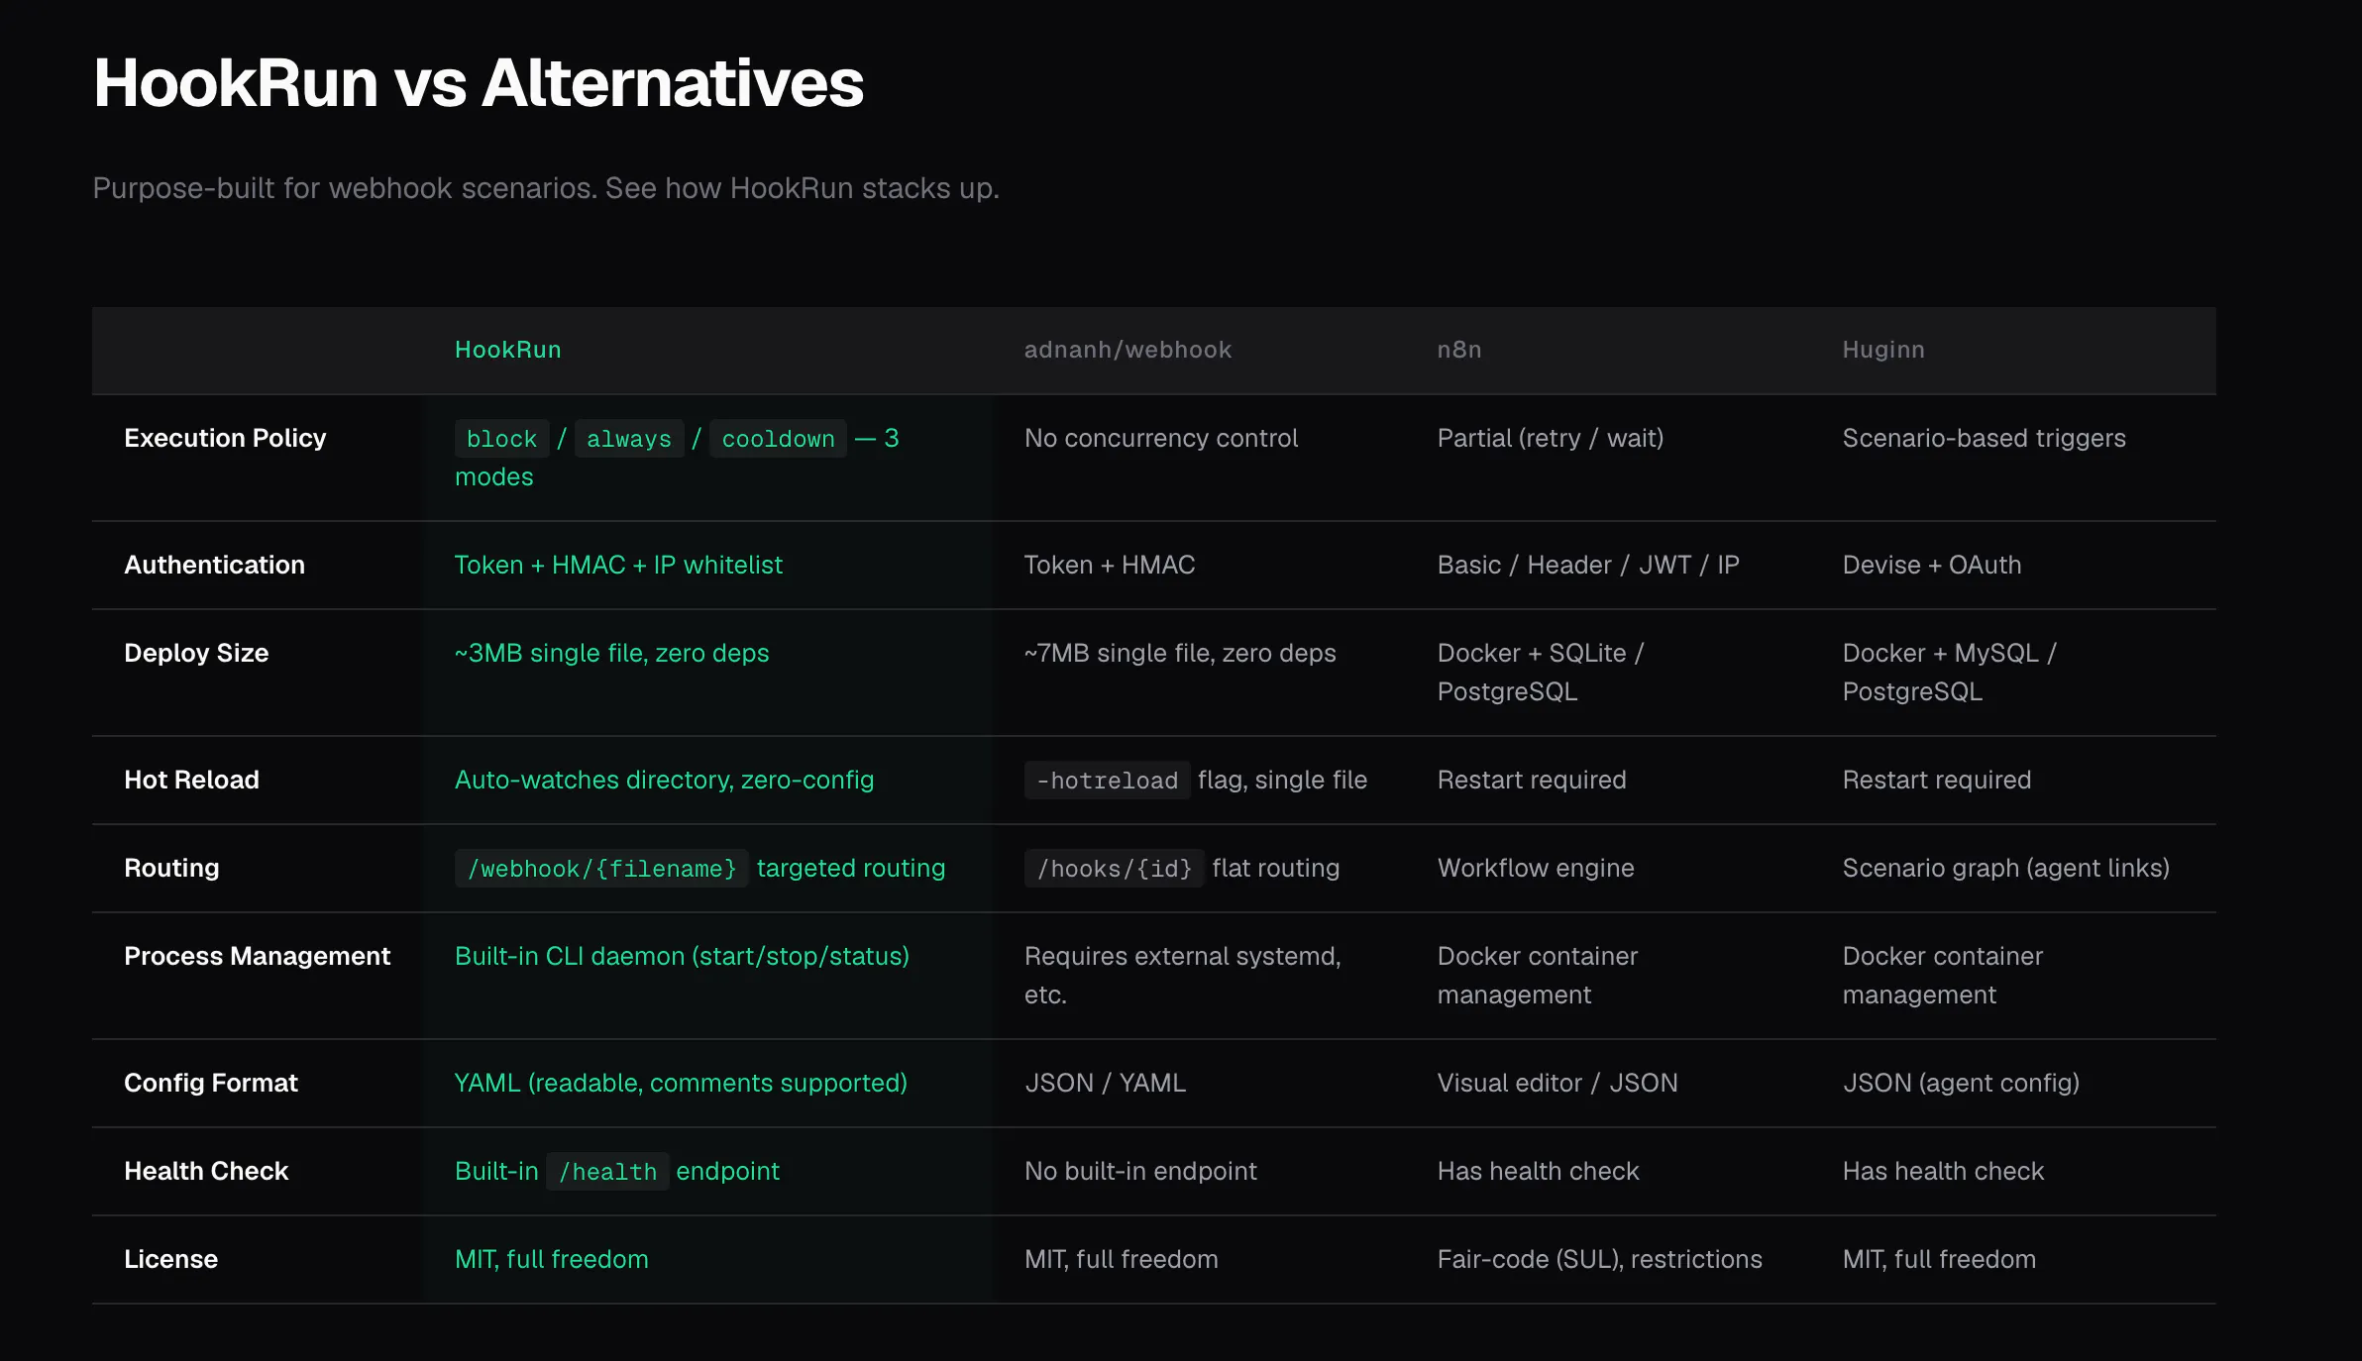Select adnanh/webhook's "Token + HMAC" cell

point(1110,565)
